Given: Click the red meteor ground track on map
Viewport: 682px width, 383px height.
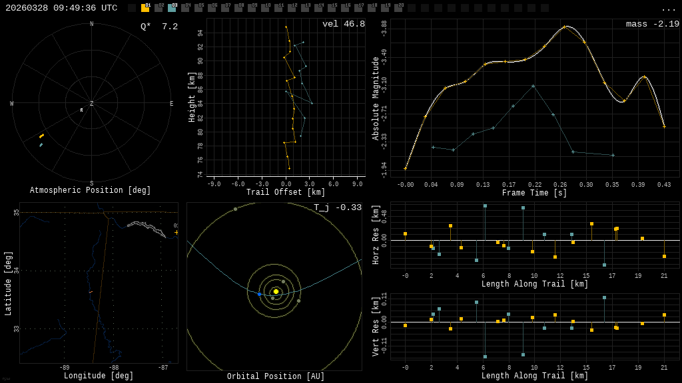Looking at the screenshot, I should 91,292.
